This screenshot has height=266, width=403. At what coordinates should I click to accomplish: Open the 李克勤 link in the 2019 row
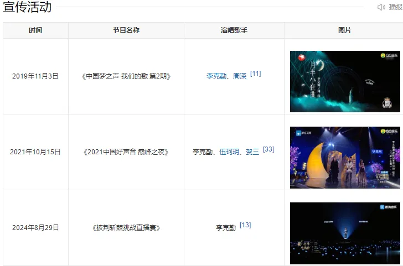[x=216, y=76]
